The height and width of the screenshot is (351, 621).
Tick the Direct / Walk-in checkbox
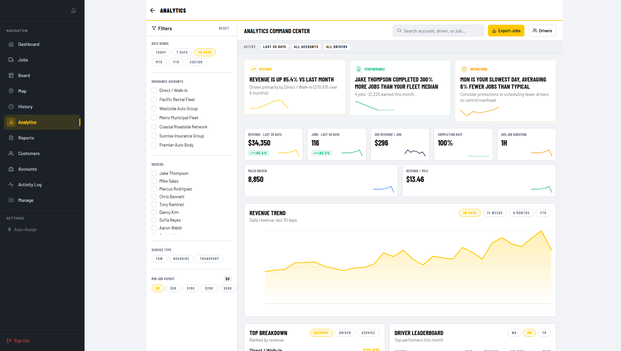tap(154, 90)
